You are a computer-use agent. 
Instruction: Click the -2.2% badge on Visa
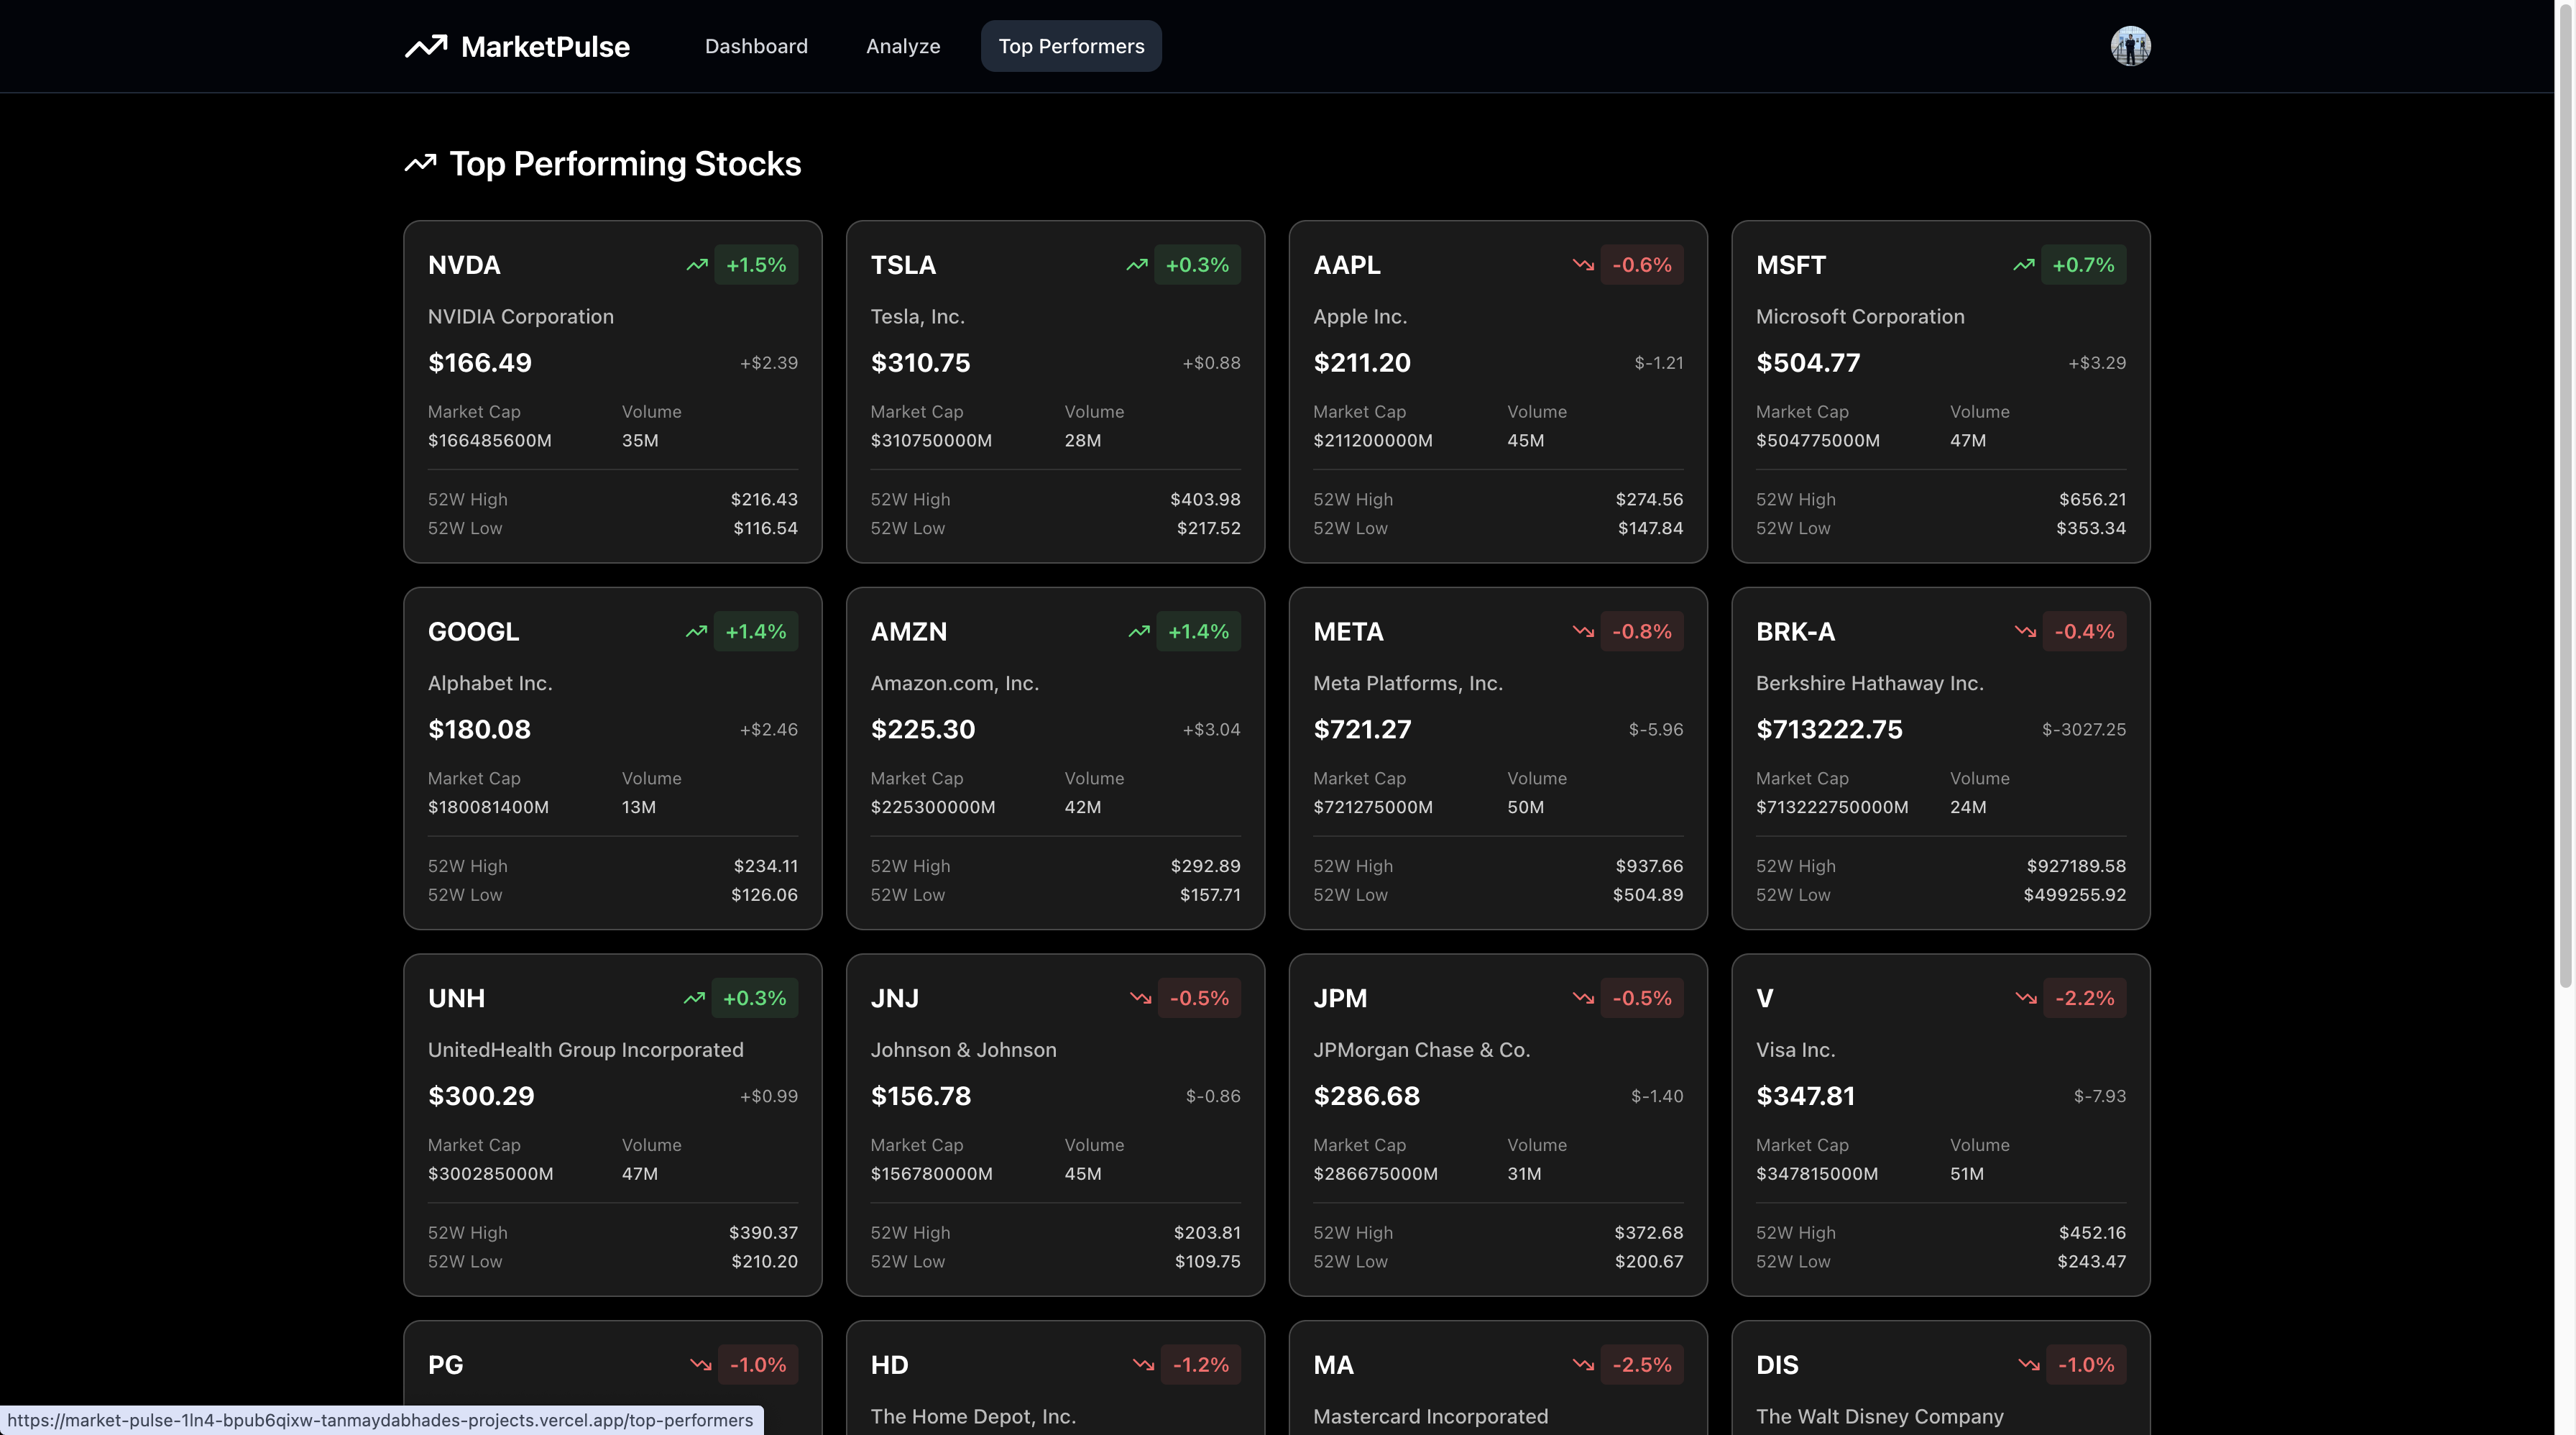(2084, 998)
